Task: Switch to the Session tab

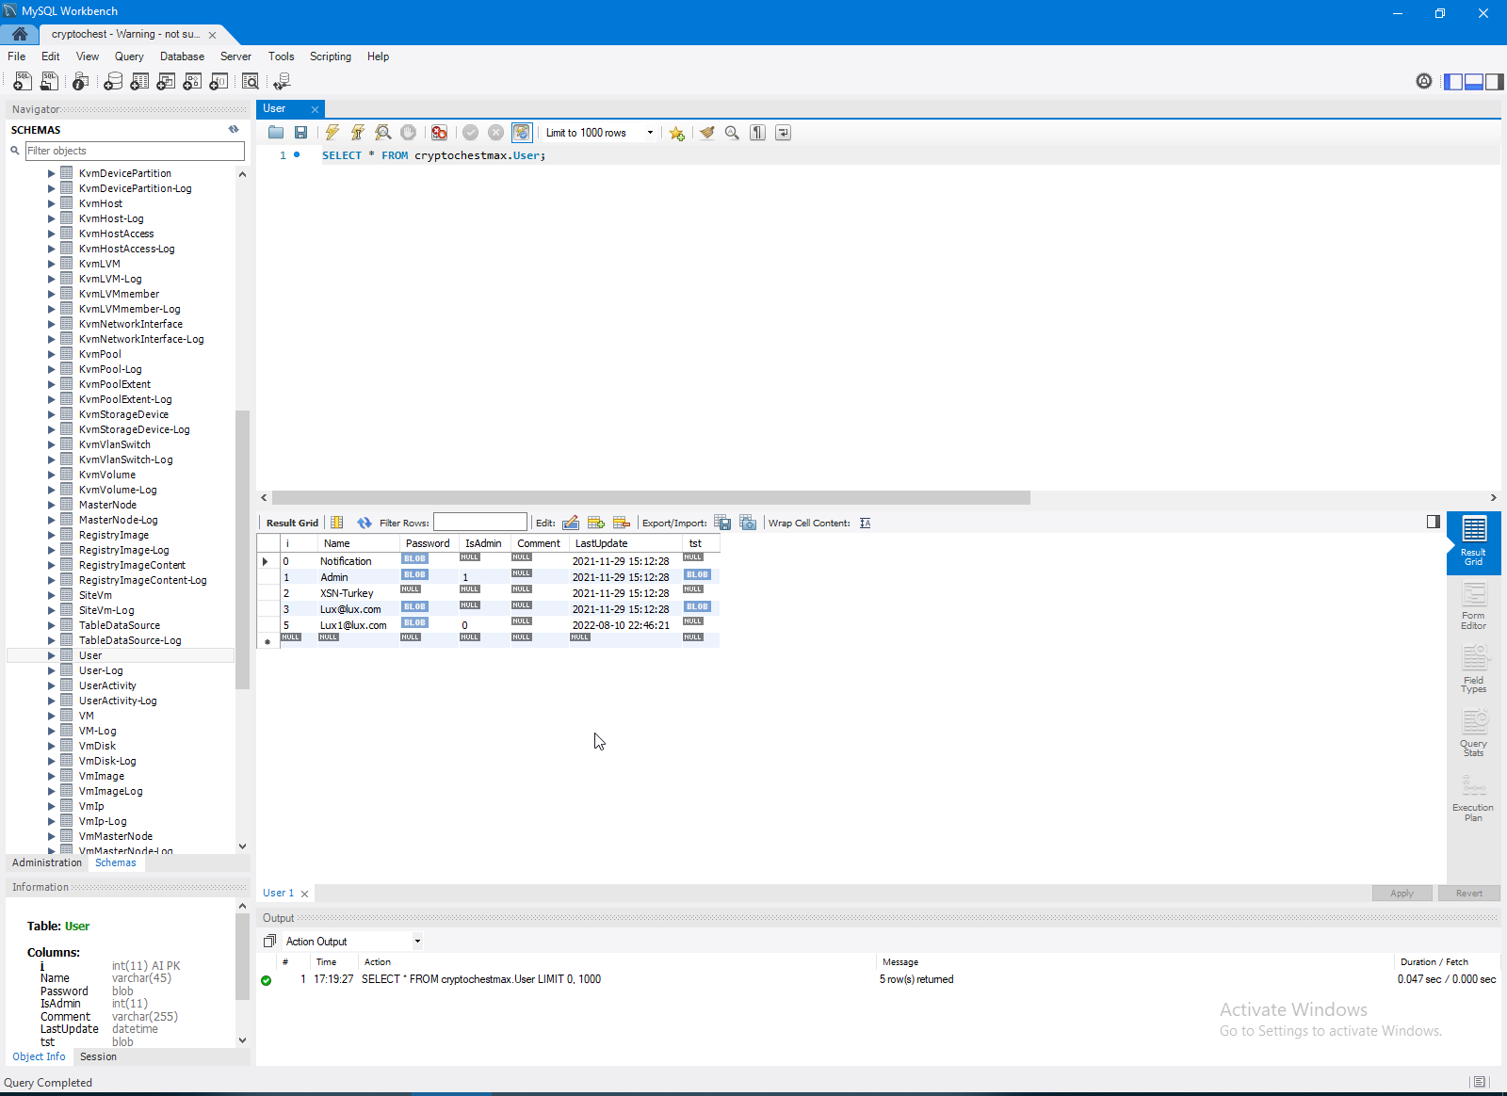Action: tap(99, 1056)
